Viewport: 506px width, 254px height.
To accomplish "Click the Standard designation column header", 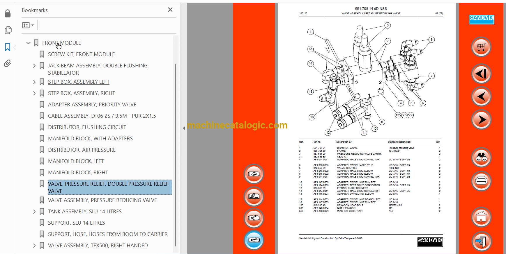I will coord(399,142).
